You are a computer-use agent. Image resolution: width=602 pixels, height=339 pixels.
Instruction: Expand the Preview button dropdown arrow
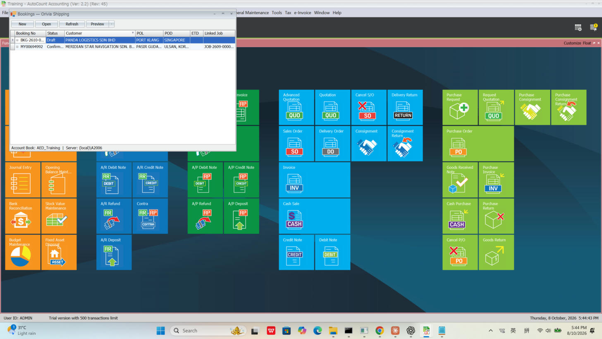point(111,24)
